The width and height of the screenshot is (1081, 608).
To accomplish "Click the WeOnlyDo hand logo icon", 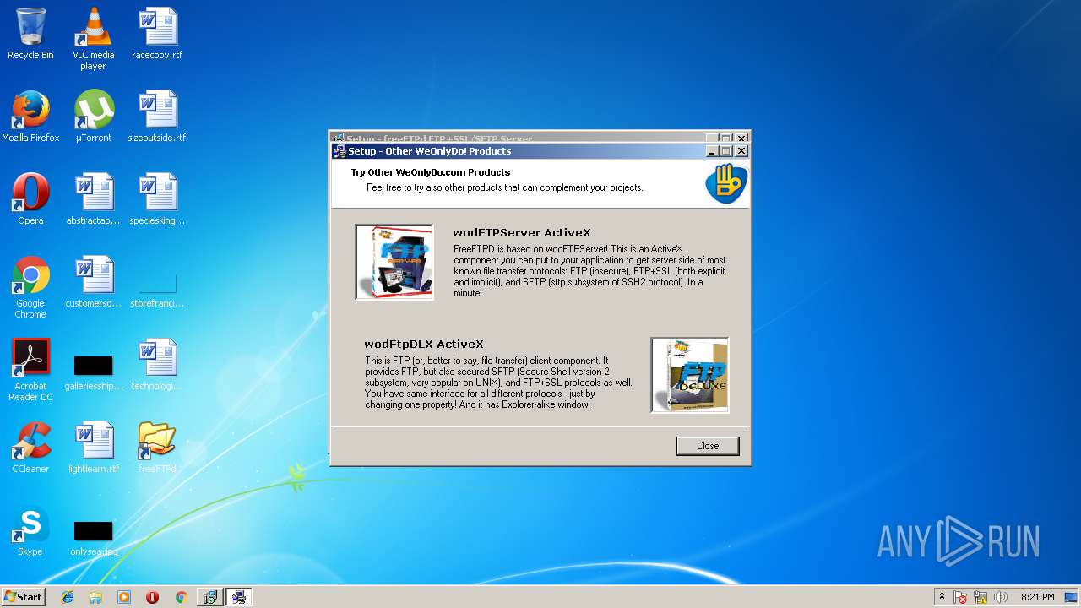I will tap(726, 183).
